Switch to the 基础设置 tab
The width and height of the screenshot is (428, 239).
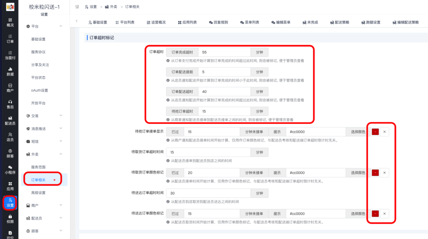click(x=98, y=23)
